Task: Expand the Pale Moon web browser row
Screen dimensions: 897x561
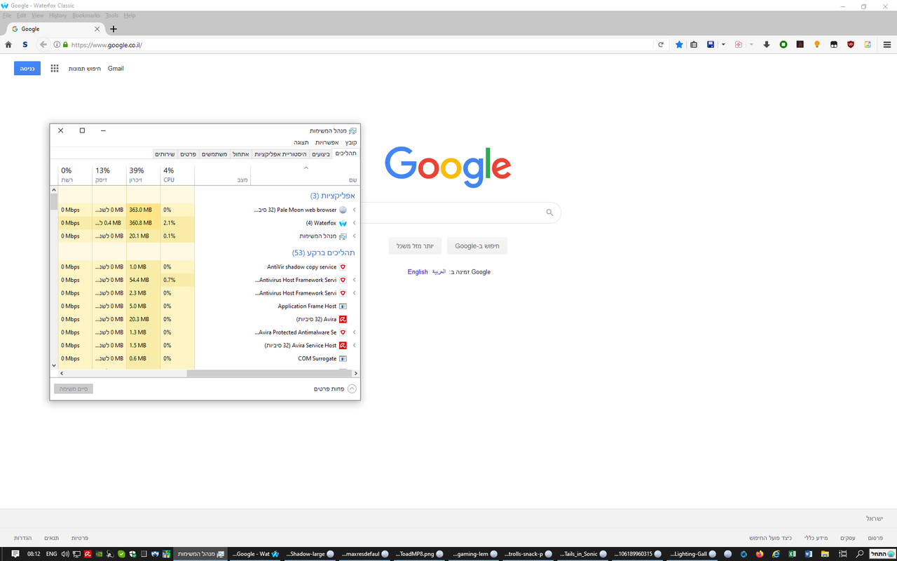Action: [354, 210]
